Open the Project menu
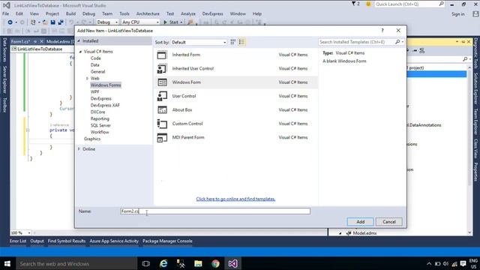Screen dimensions: 480x270 (52, 13)
